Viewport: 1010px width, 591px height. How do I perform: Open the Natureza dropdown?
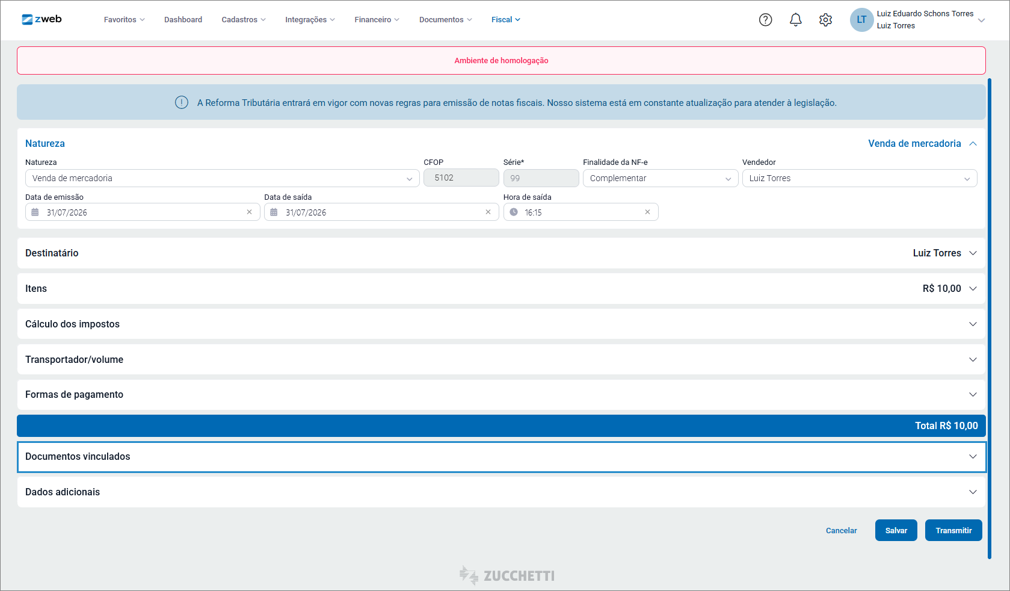[x=222, y=178]
